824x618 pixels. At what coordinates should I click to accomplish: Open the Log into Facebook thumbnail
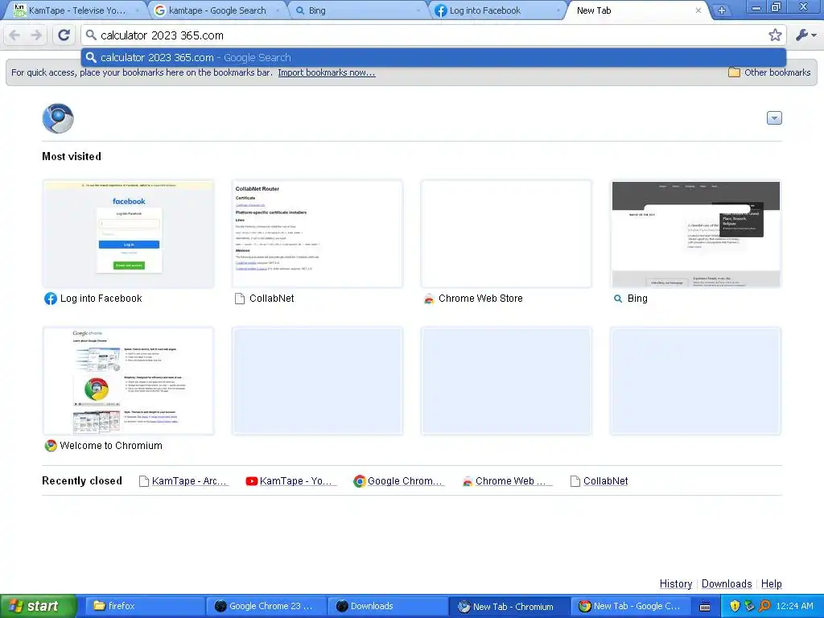point(129,234)
